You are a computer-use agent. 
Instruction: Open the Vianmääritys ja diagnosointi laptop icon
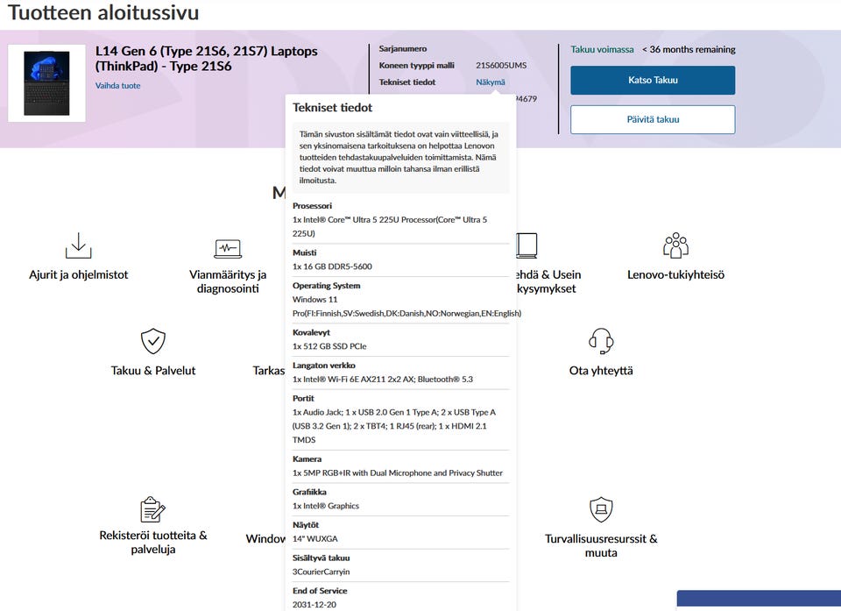click(228, 249)
